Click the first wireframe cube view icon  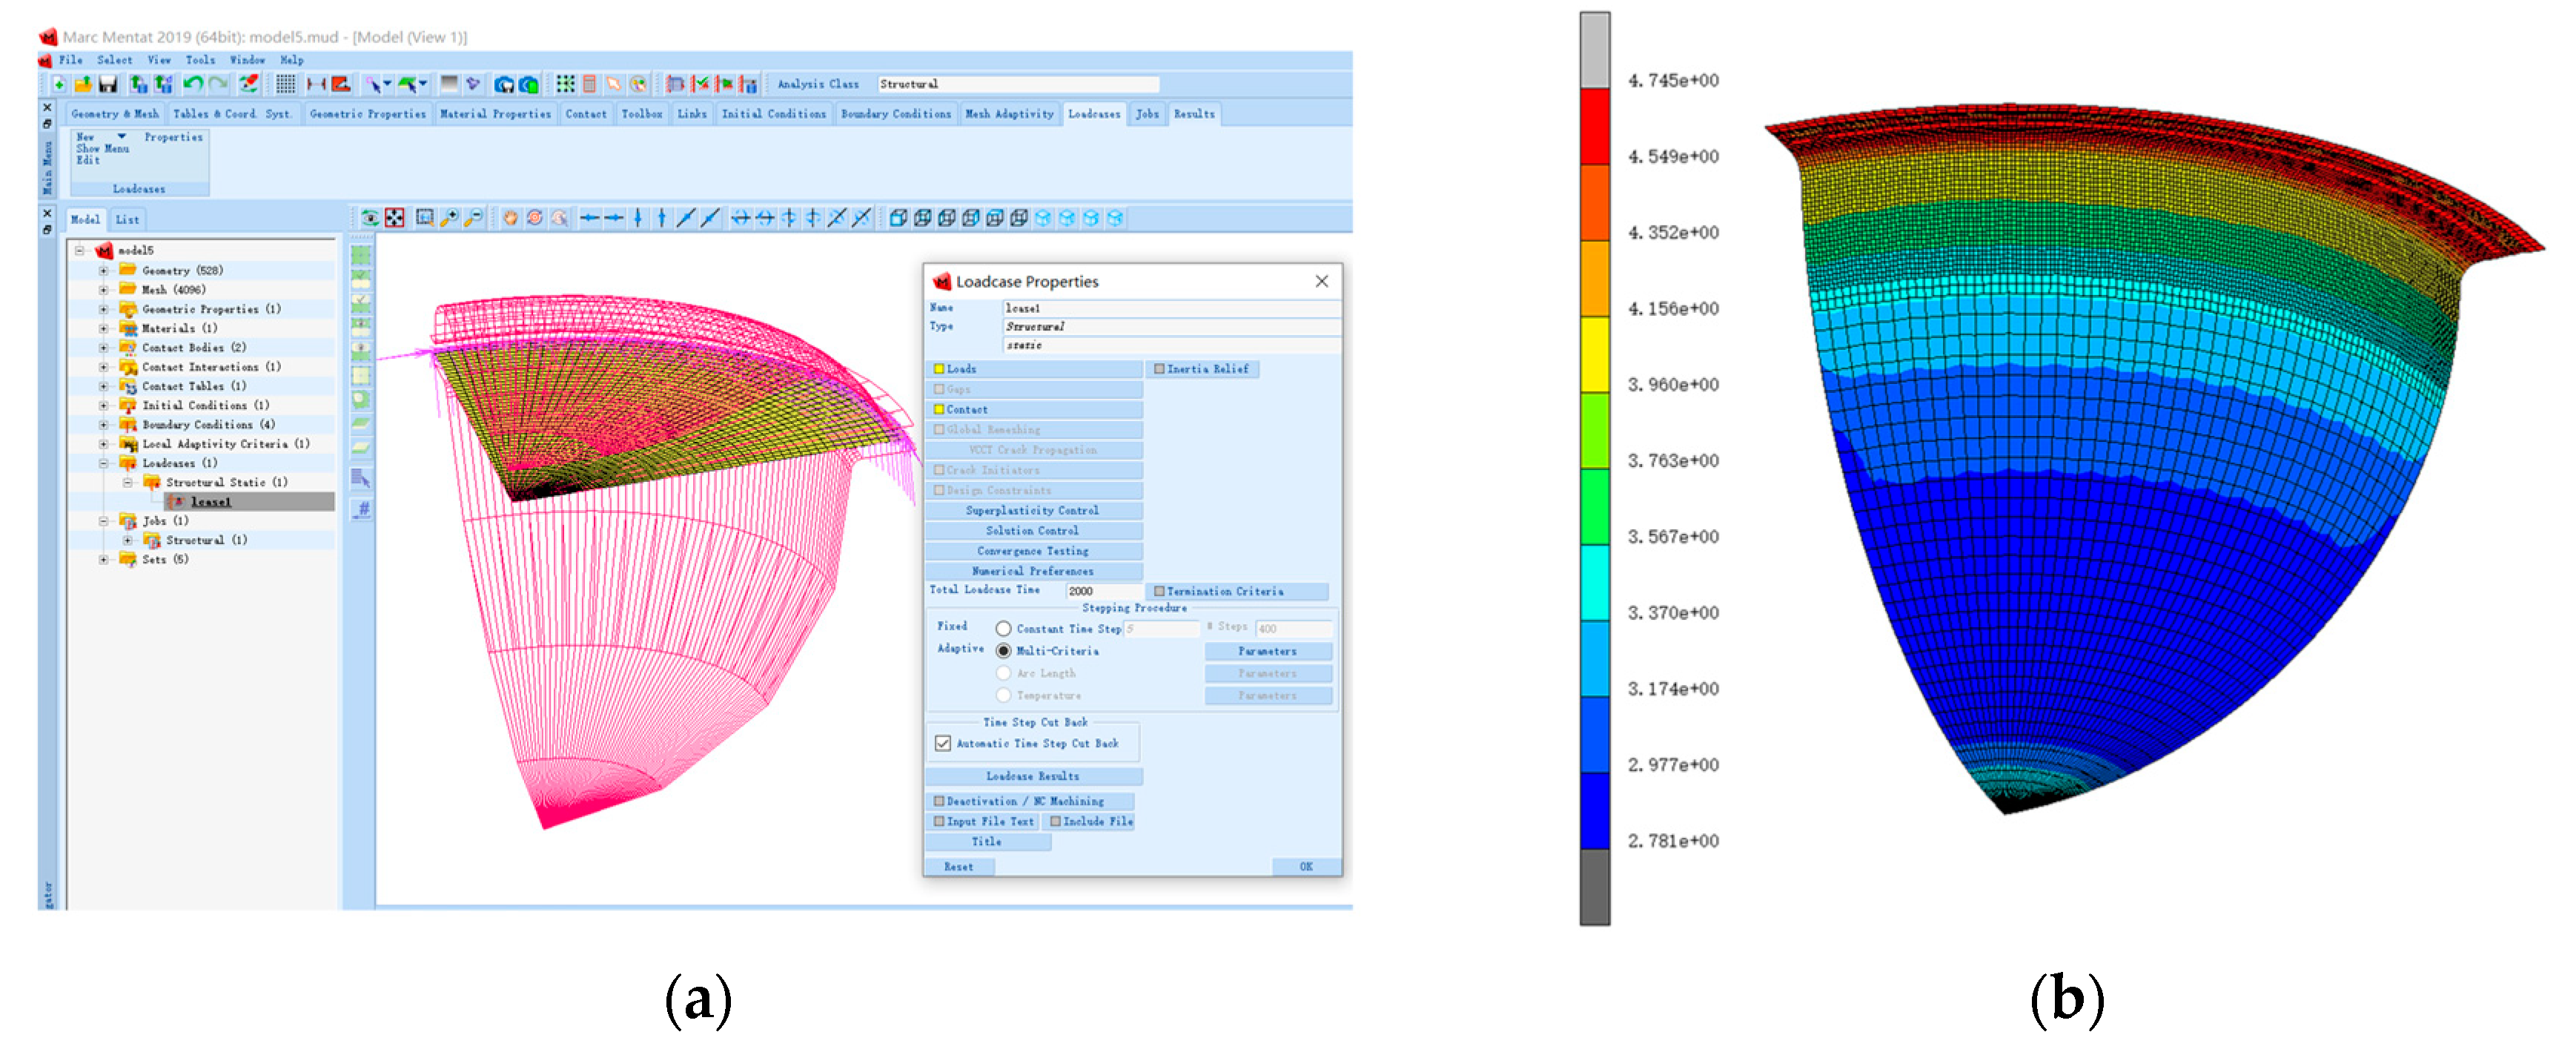point(898,218)
